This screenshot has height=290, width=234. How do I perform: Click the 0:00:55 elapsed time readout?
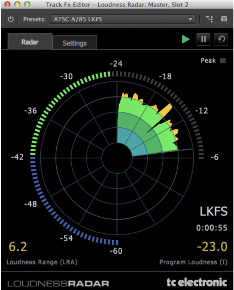point(212,228)
